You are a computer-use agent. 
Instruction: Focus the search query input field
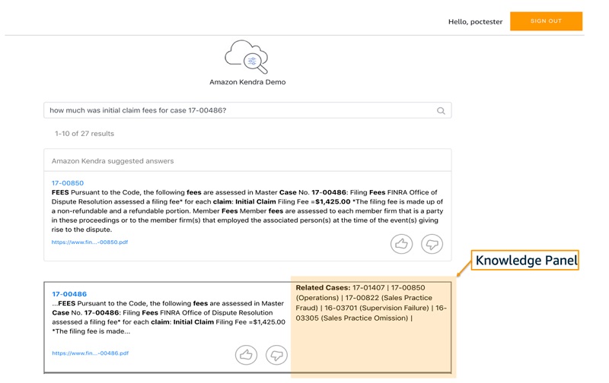(x=247, y=110)
